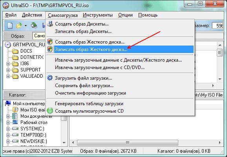Select the GRTMPVOL_RU root tree node

[x=29, y=45]
